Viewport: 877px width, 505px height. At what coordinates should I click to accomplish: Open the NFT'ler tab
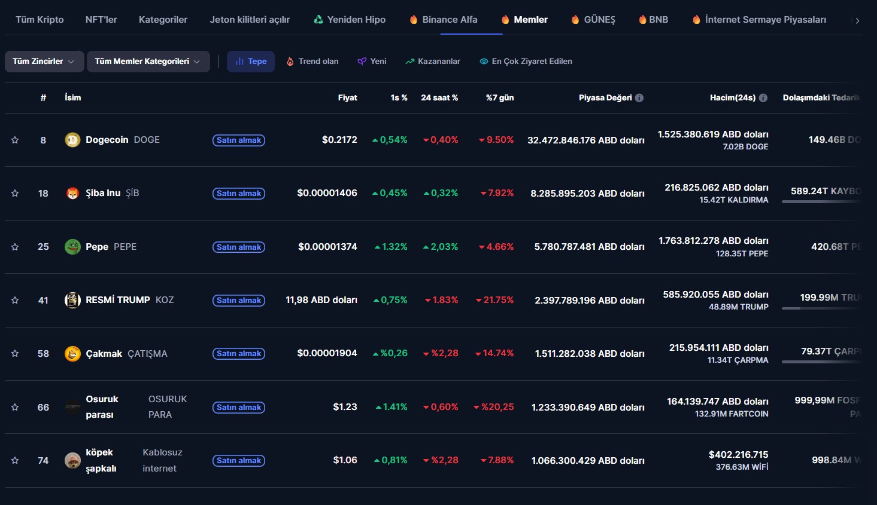click(101, 20)
